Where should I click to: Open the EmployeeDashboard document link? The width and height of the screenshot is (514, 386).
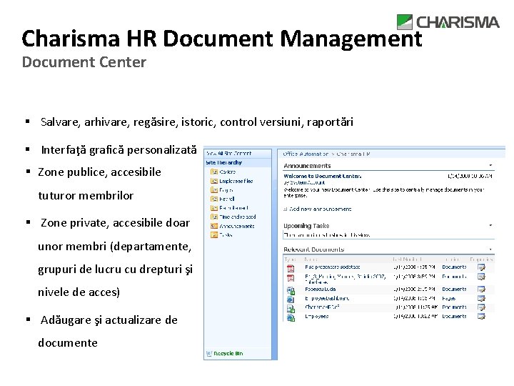click(x=327, y=298)
